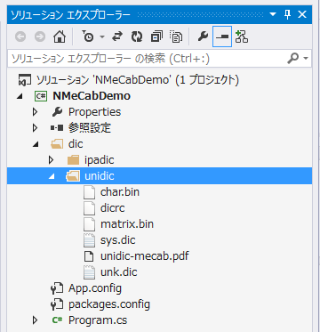Open the search options dropdown arrow
The height and width of the screenshot is (332, 320).
pos(306,59)
